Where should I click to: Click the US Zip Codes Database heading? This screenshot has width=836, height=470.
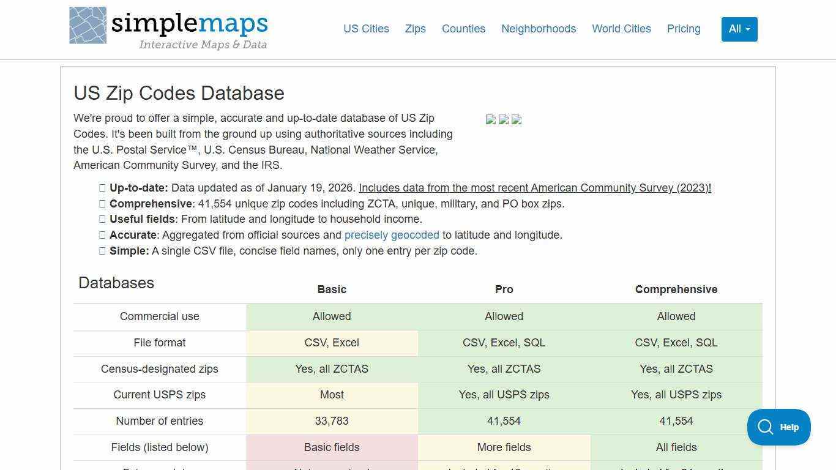179,93
